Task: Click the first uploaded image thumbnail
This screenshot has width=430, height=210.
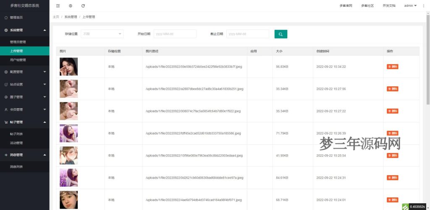Action: coord(68,67)
